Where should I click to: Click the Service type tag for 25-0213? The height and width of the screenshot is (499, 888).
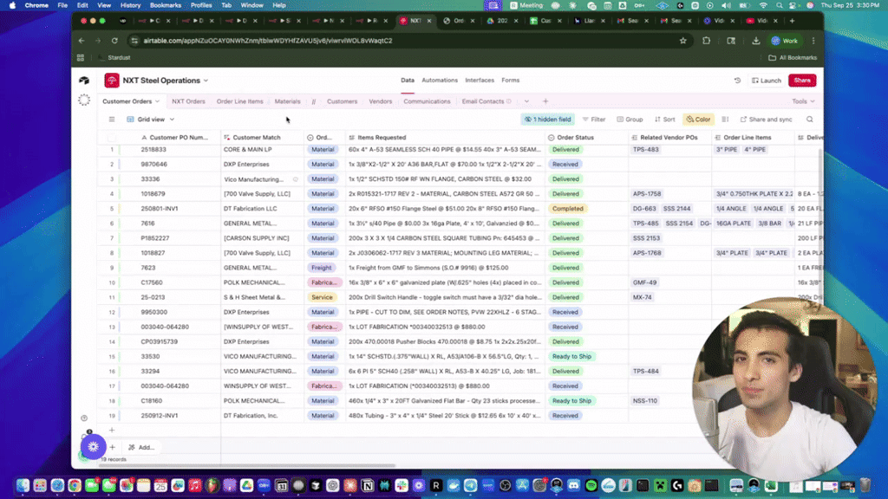(322, 297)
